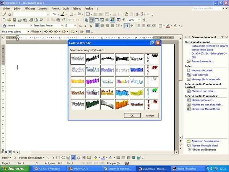Click the Bold G formatting icon
This screenshot has height=172, width=229.
tap(81, 26)
